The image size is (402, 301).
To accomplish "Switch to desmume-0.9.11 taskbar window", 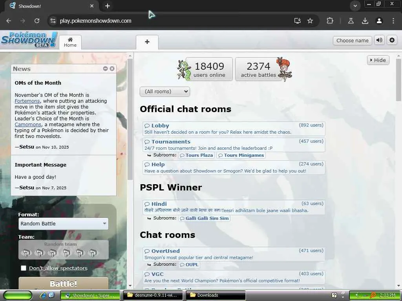I will [153, 296].
